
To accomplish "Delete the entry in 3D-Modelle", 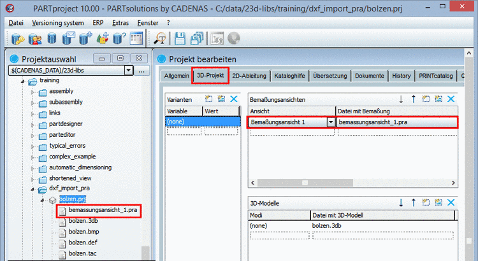I will 451,202.
